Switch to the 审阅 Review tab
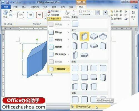Screen dimensions: 139x111 63,7
